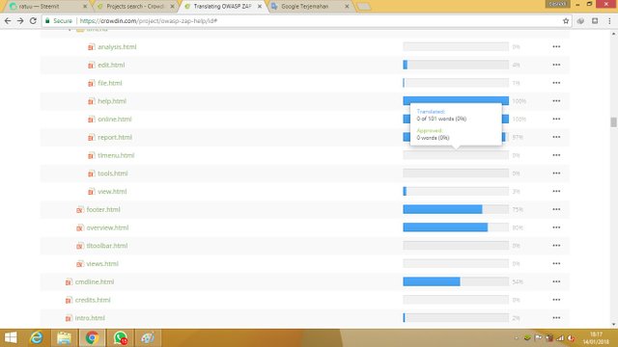Open the file analysis.html

click(117, 47)
